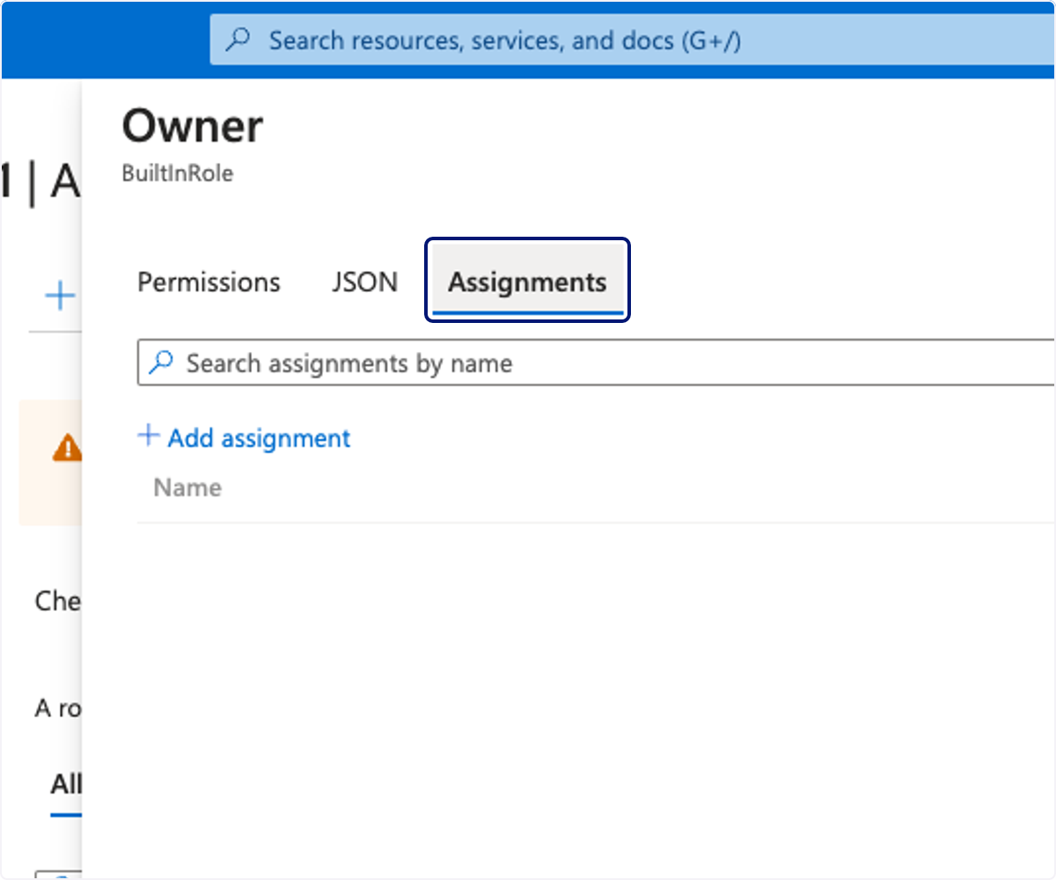The width and height of the screenshot is (1056, 880).
Task: Click the Owner role title
Action: (192, 127)
